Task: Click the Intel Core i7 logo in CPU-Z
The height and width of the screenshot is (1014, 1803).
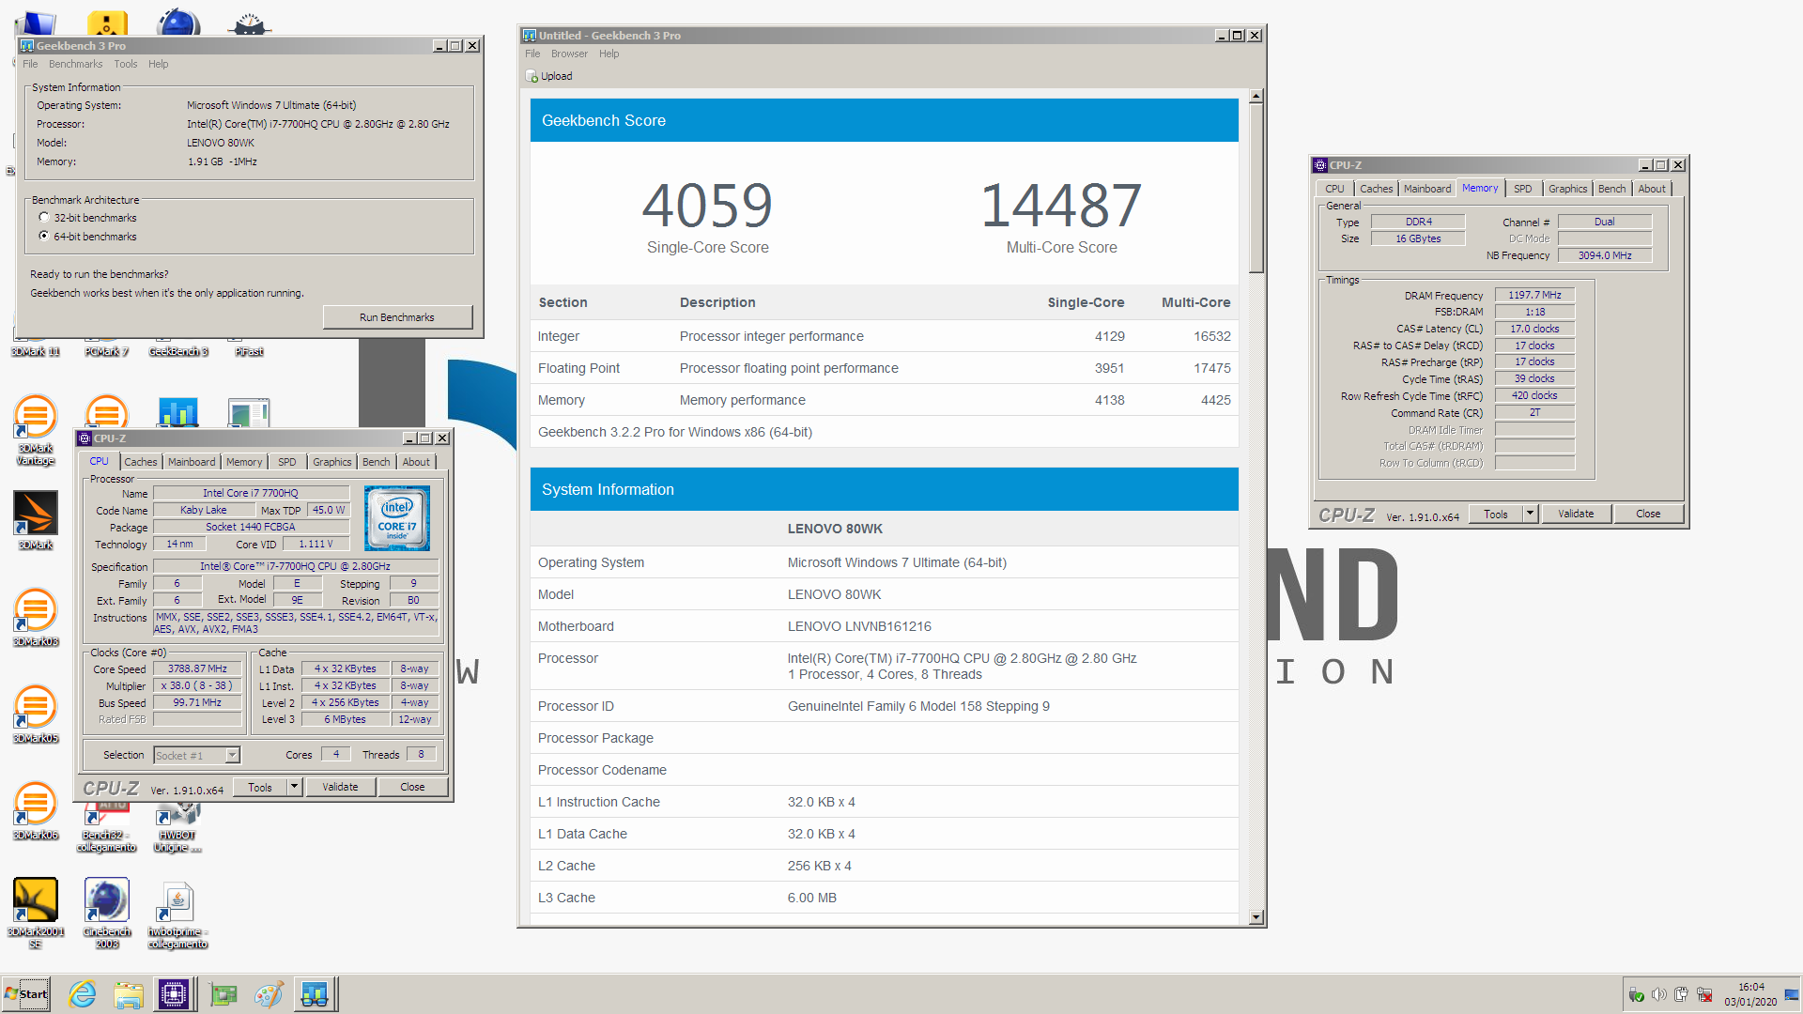Action: click(397, 518)
